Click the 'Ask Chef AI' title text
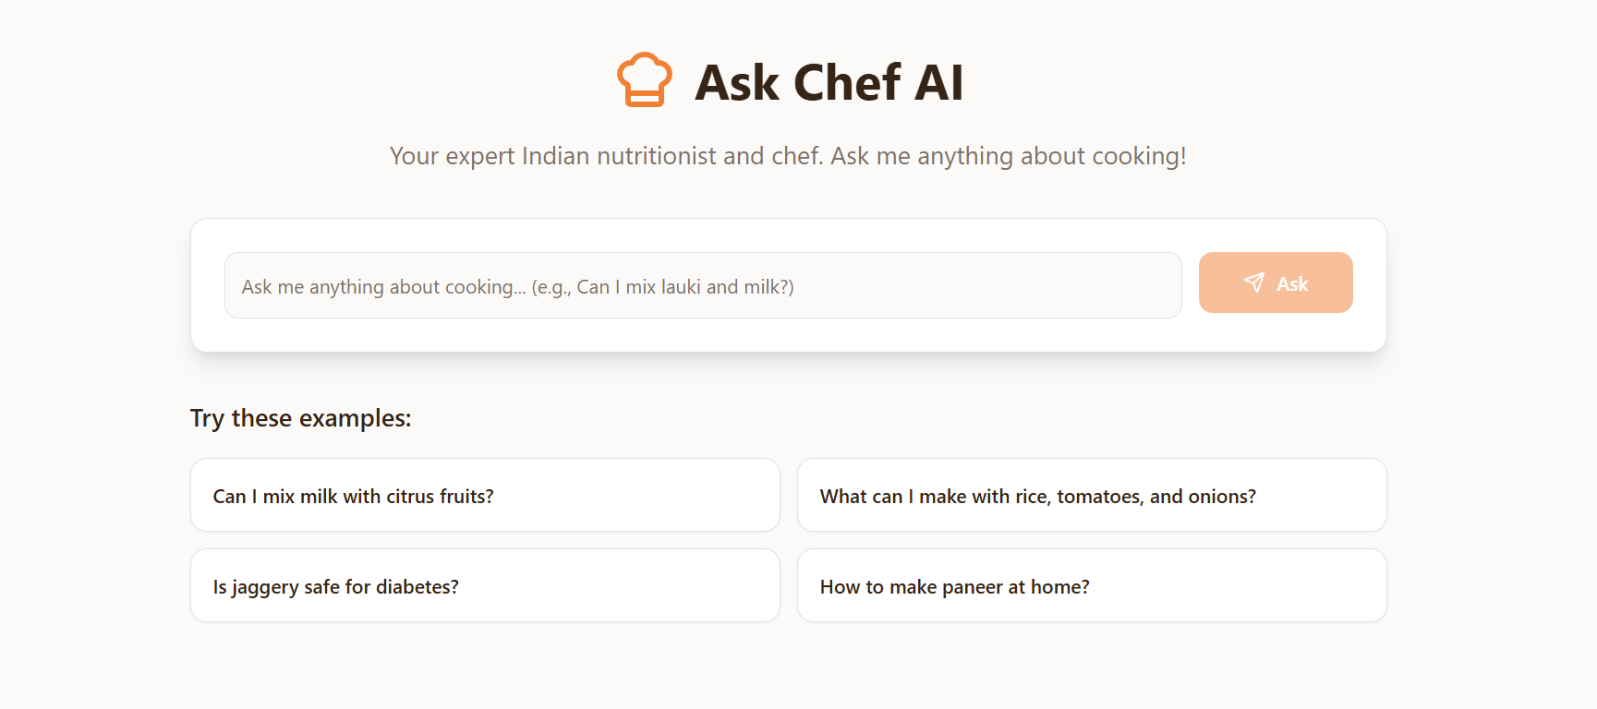1597x709 pixels. (829, 81)
